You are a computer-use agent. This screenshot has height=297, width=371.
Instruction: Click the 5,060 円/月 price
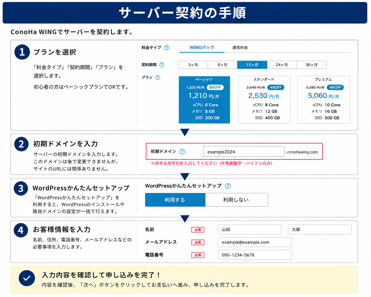click(x=323, y=96)
